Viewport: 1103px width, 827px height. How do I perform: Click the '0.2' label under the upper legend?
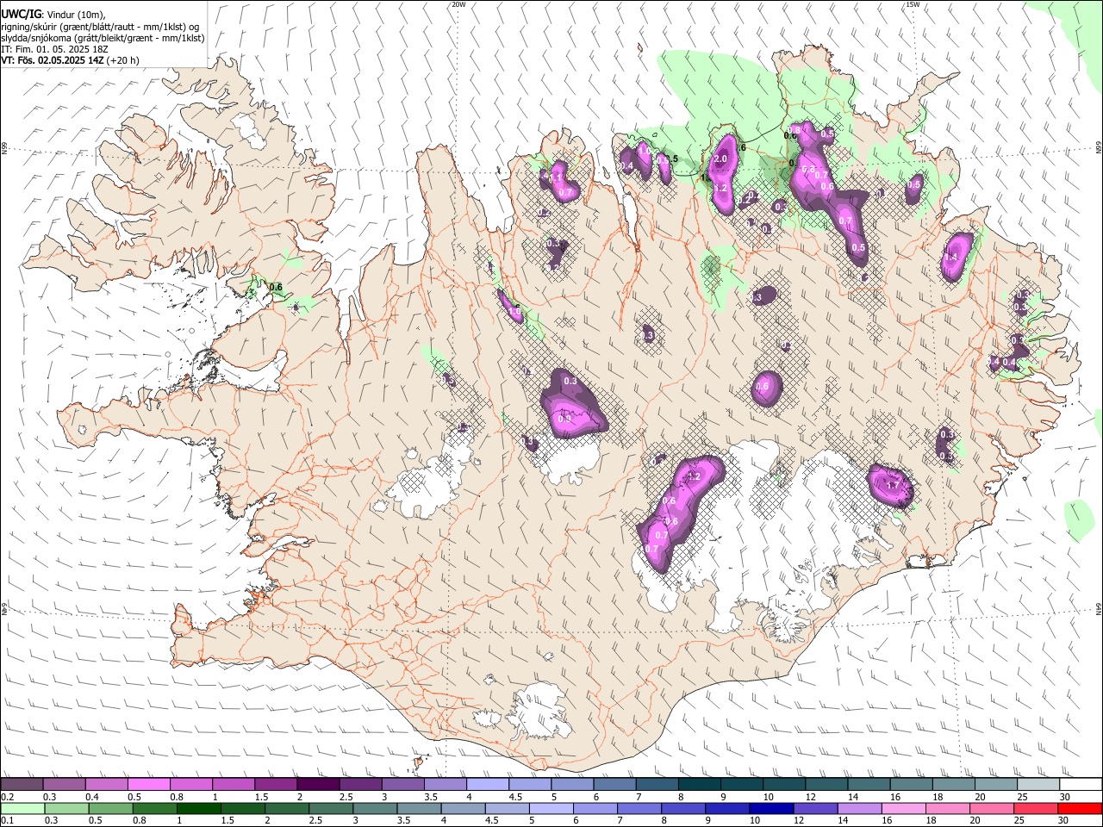point(8,797)
